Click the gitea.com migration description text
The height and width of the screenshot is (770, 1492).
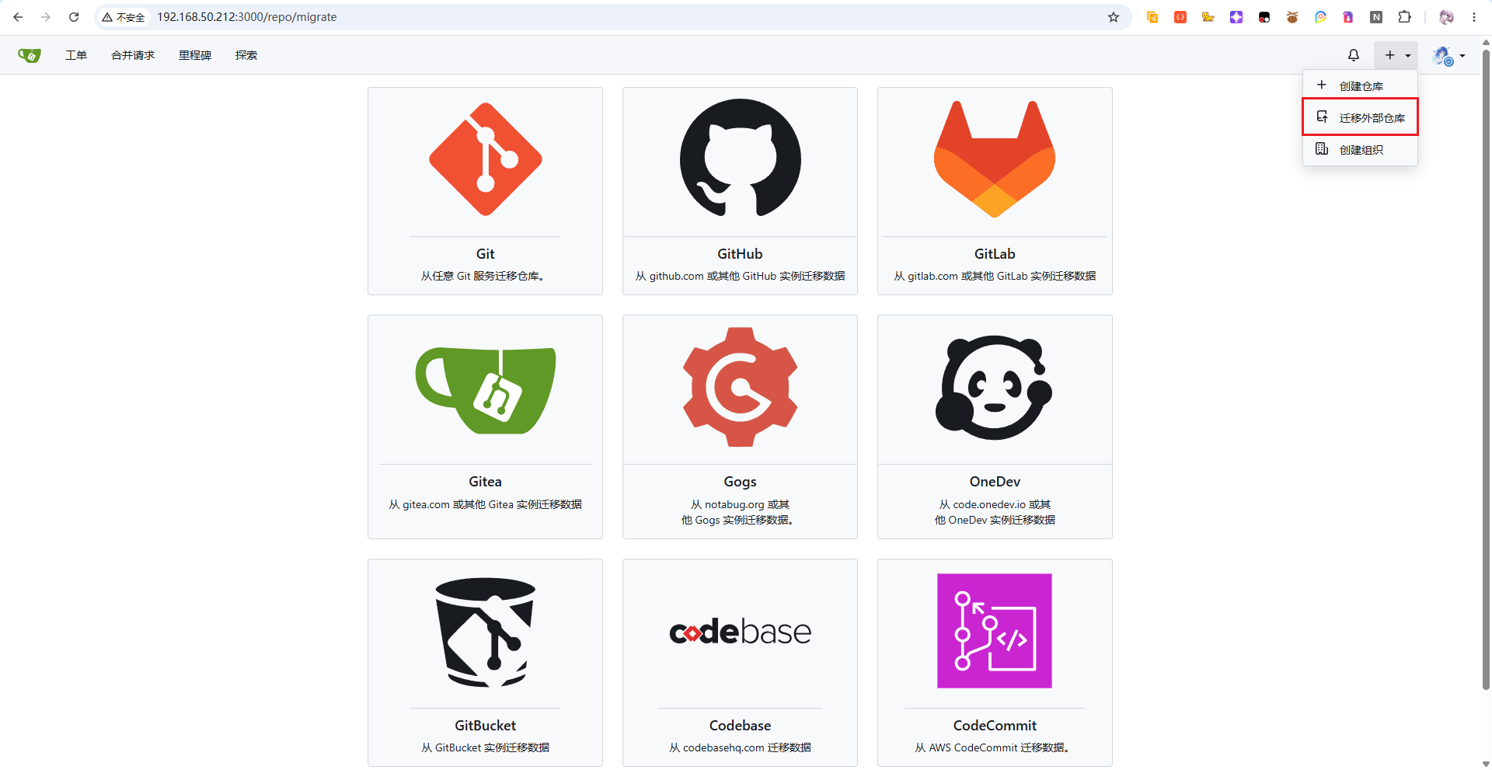pos(486,504)
